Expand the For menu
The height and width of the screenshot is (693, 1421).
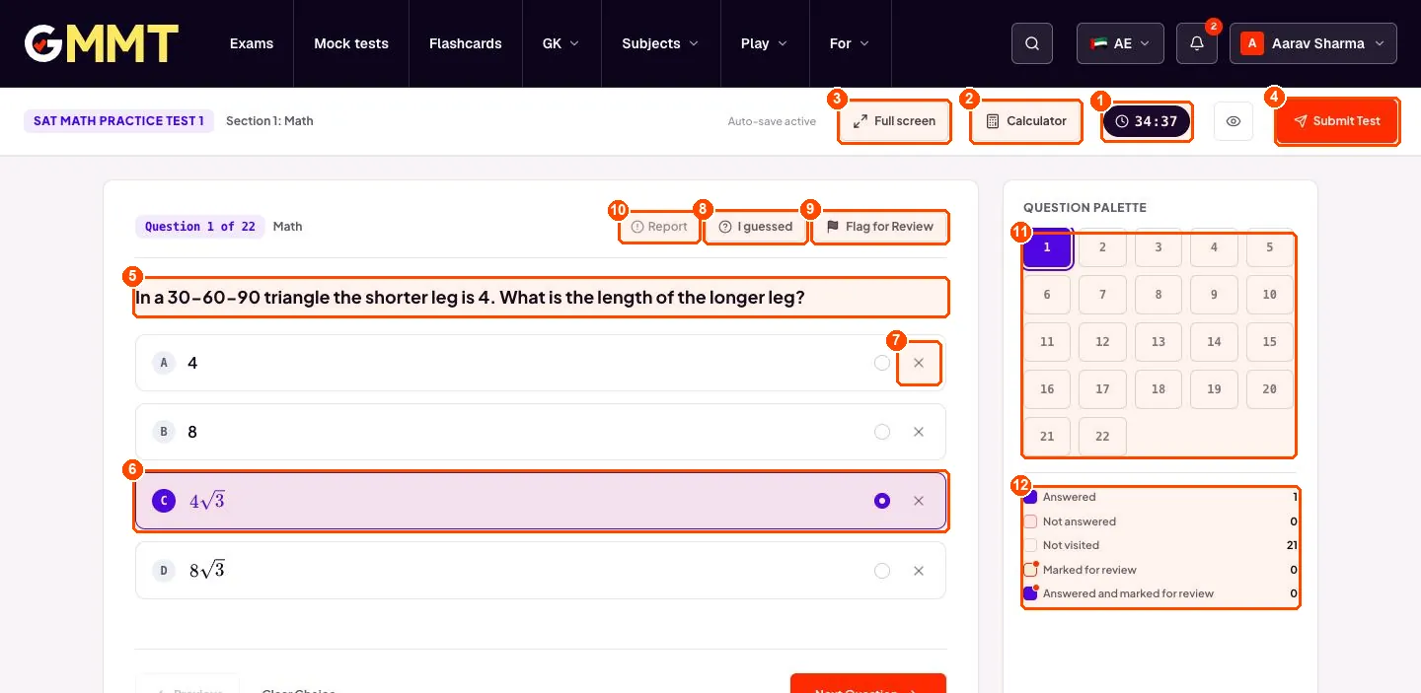[850, 43]
